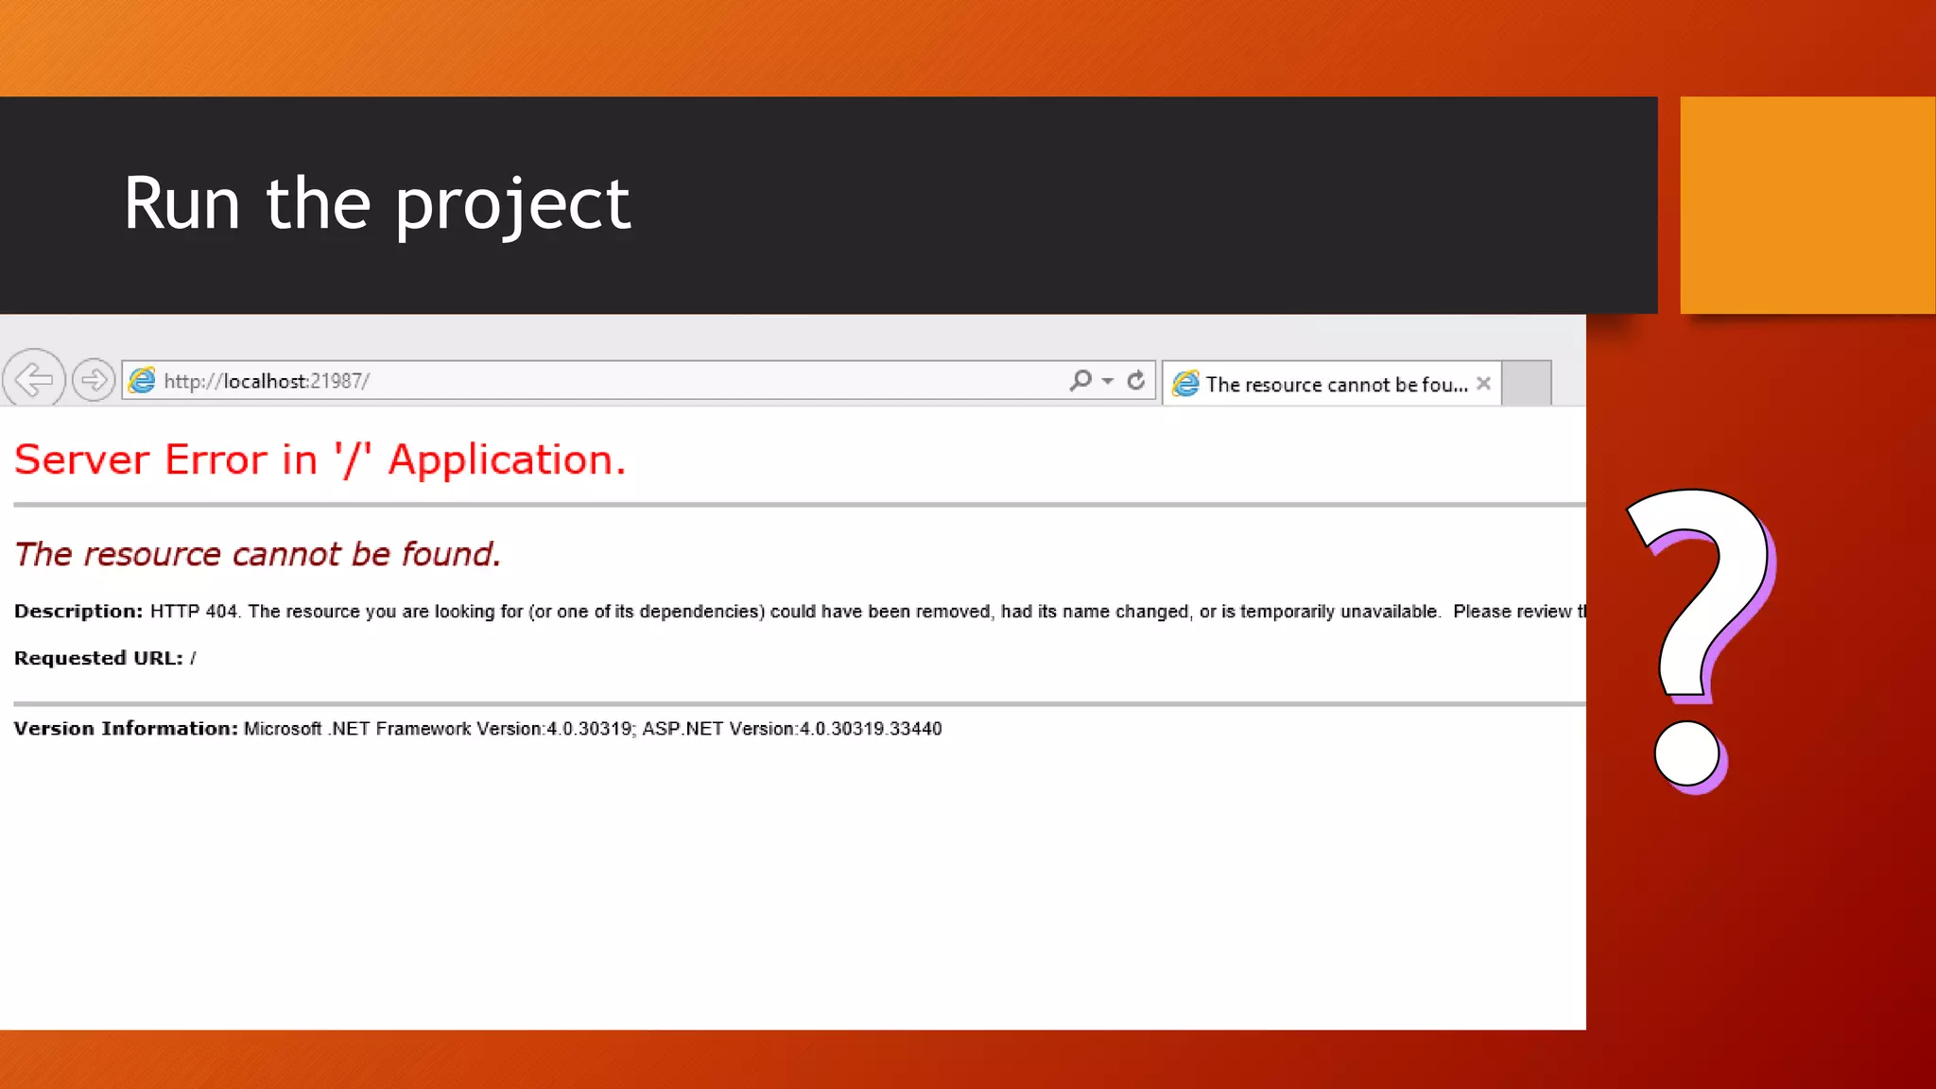Click the IE icon on the browser tab

[x=1185, y=384]
